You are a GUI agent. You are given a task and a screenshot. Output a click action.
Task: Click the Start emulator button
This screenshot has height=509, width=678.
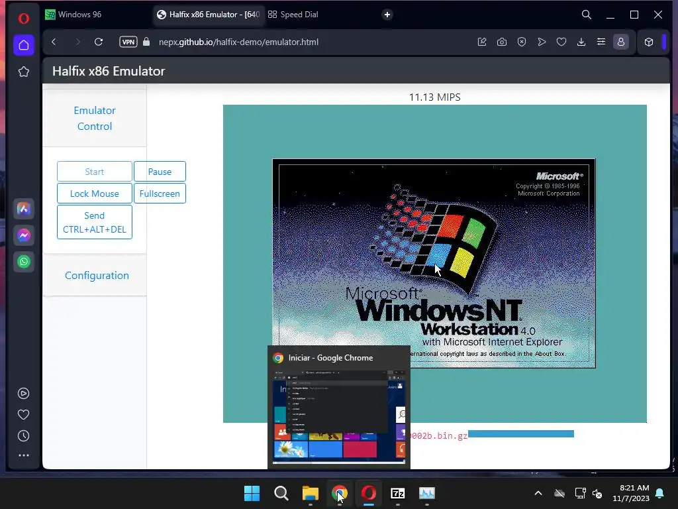(x=94, y=172)
